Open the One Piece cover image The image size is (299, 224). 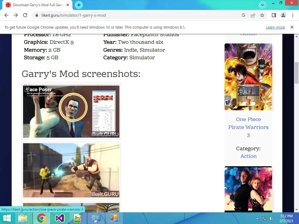pos(248,77)
